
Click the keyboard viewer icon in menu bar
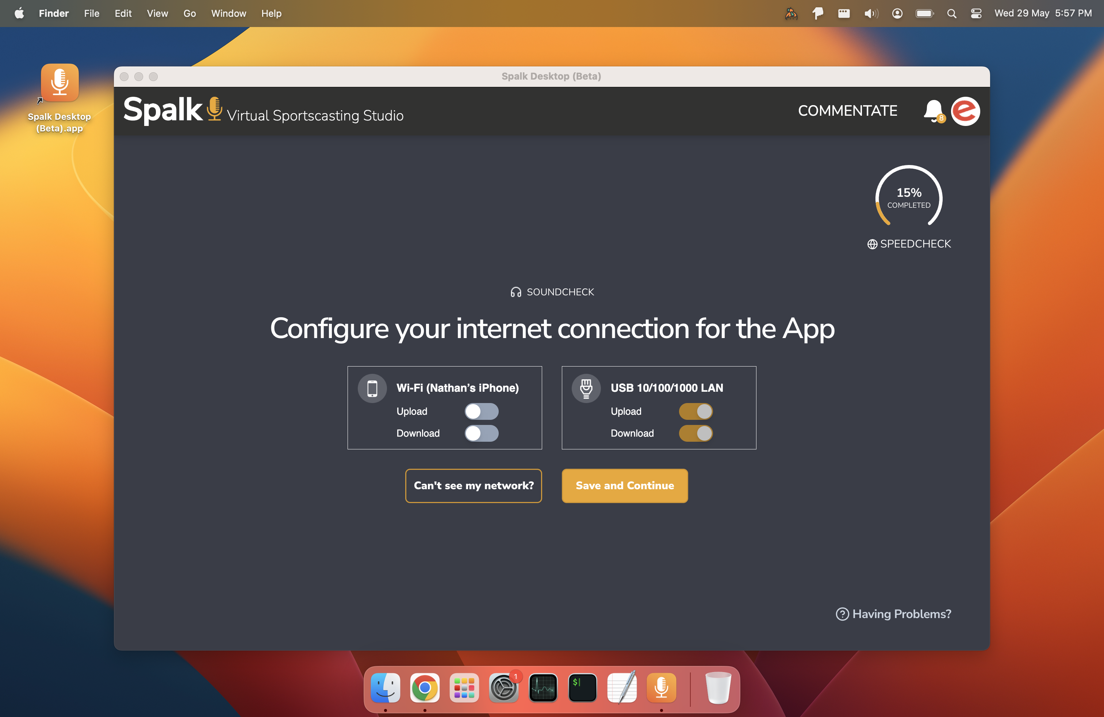point(844,14)
